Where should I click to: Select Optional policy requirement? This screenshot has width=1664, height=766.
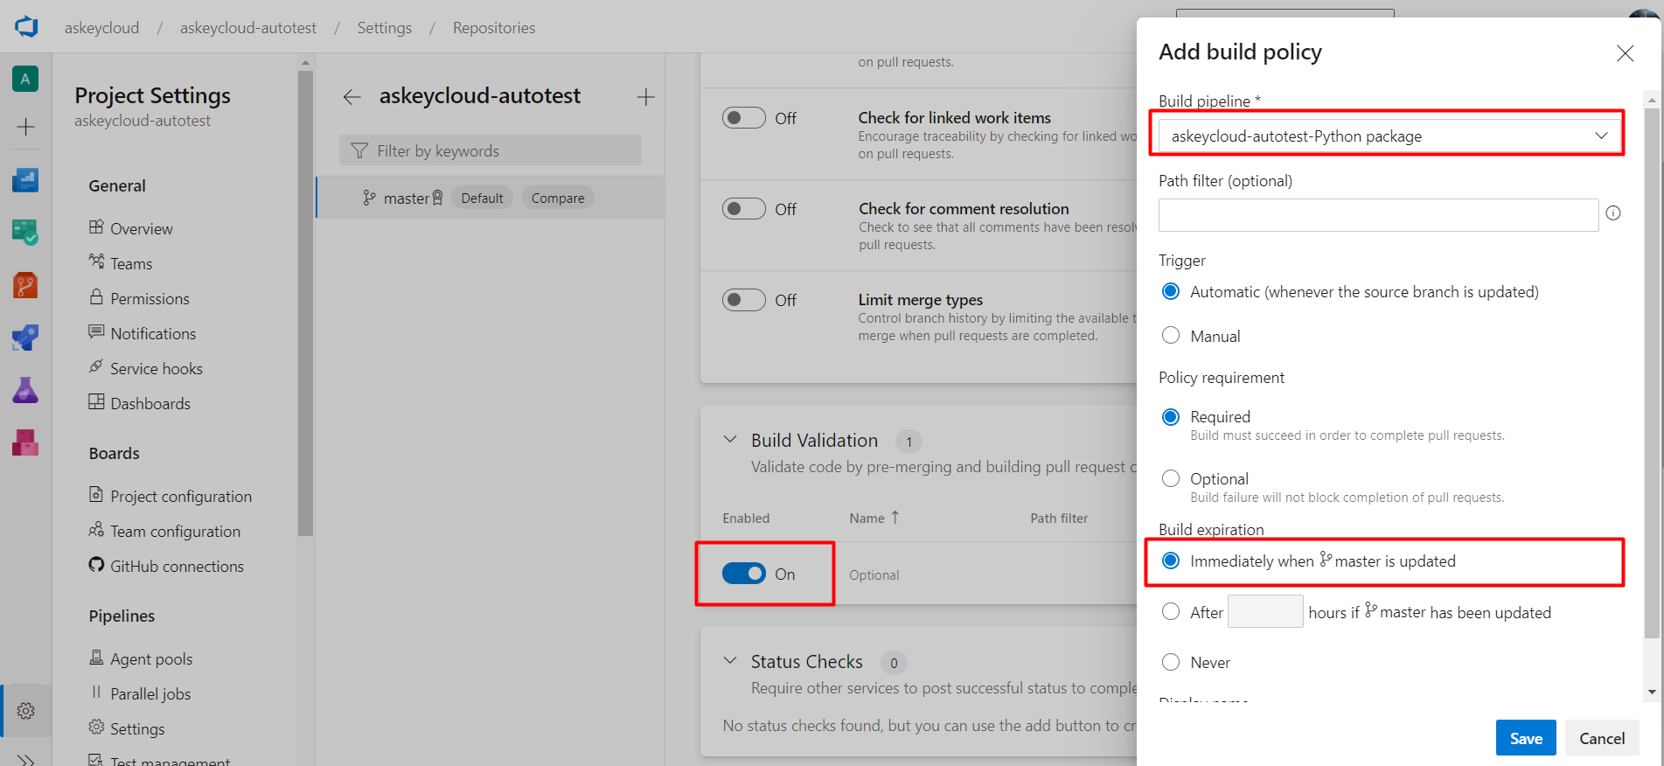click(x=1171, y=478)
